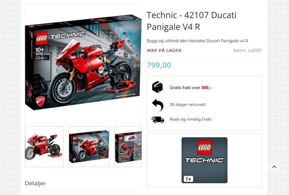
Task: Click the shipping box icon
Action: pyautogui.click(x=157, y=87)
